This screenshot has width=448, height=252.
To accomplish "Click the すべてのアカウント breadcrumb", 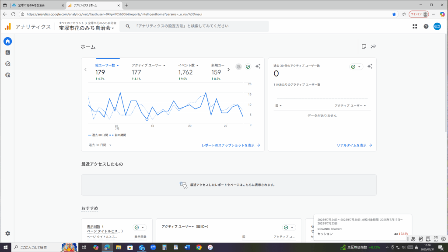I will coord(71,23).
